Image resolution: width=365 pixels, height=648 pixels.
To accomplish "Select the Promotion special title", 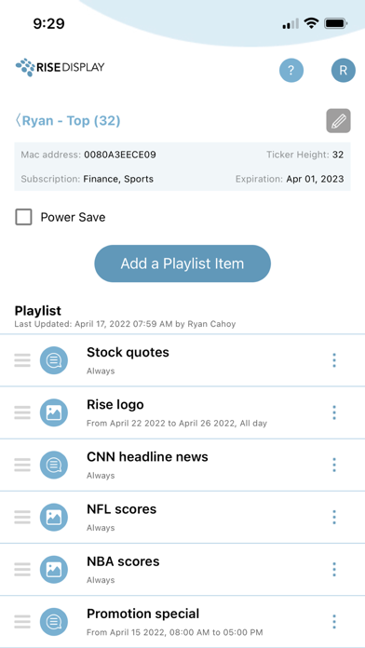I will (142, 614).
